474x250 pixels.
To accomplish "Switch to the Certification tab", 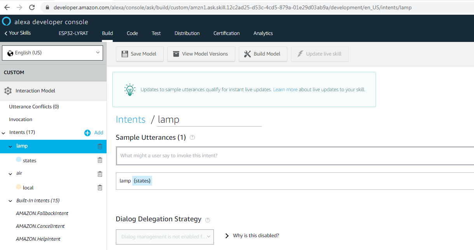I will pos(227,33).
